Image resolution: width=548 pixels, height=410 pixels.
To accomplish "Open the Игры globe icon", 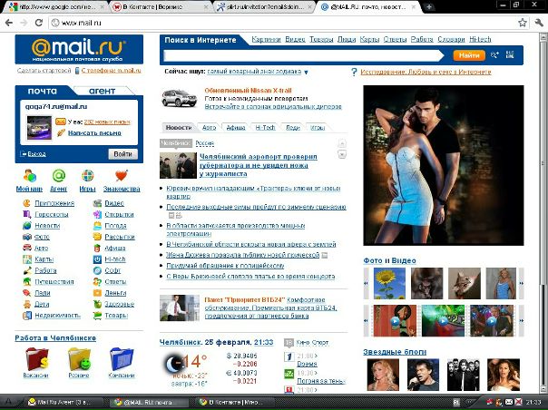I will click(88, 176).
